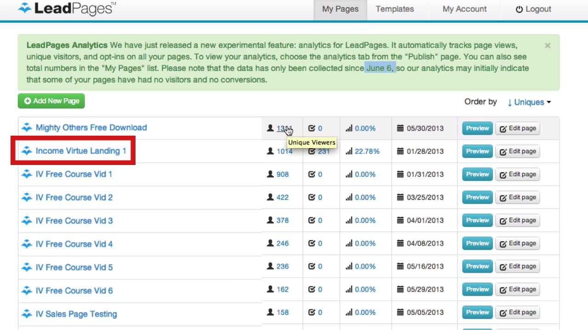
Task: Preview Income Virtue Landing 1
Action: coord(477,151)
